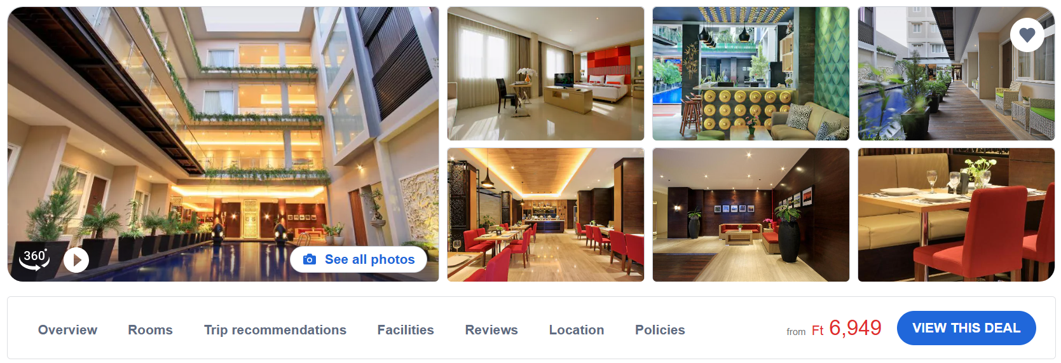The image size is (1061, 363).
Task: Switch to the Rooms tab
Action: click(150, 330)
